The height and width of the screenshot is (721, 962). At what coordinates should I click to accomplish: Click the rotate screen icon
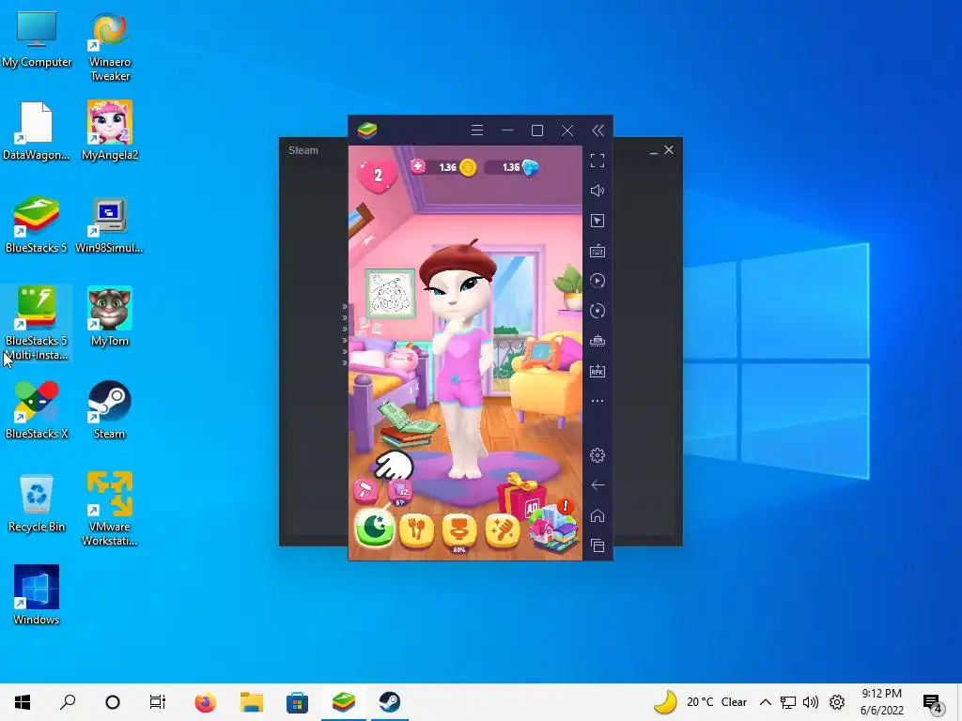pyautogui.click(x=597, y=311)
